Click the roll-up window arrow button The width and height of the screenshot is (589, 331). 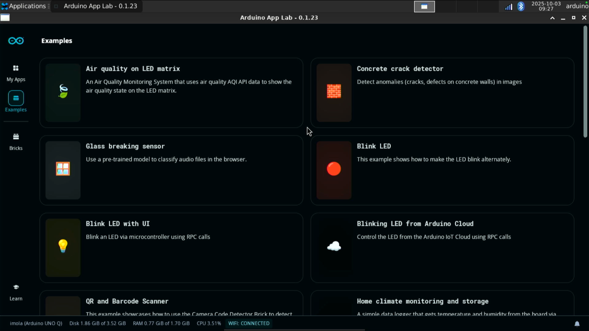(552, 18)
